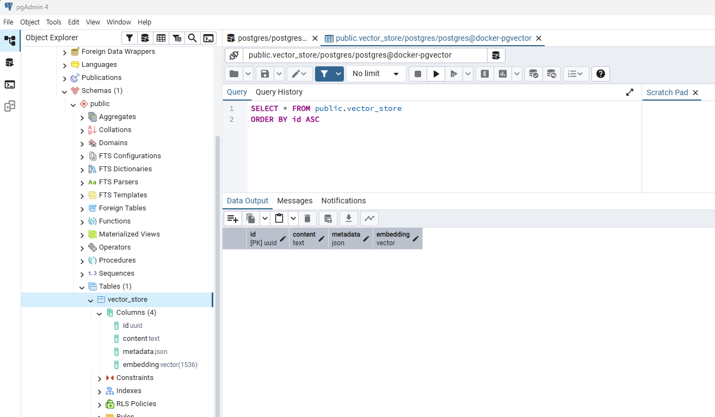This screenshot has height=417, width=715.
Task: Click the Save File disk icon
Action: point(265,74)
